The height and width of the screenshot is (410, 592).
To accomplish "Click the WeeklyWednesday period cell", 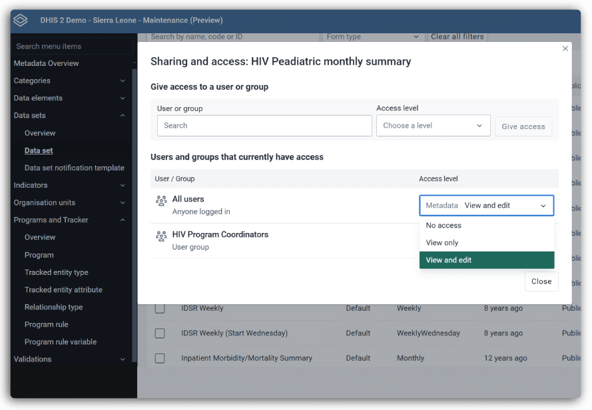I will [428, 333].
